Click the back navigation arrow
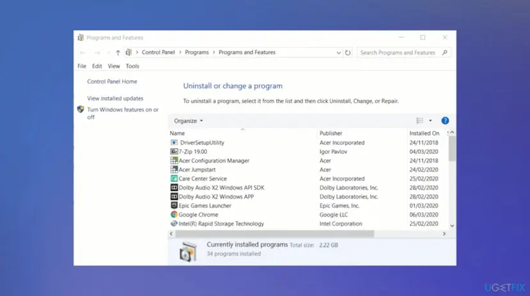 pyautogui.click(x=83, y=53)
